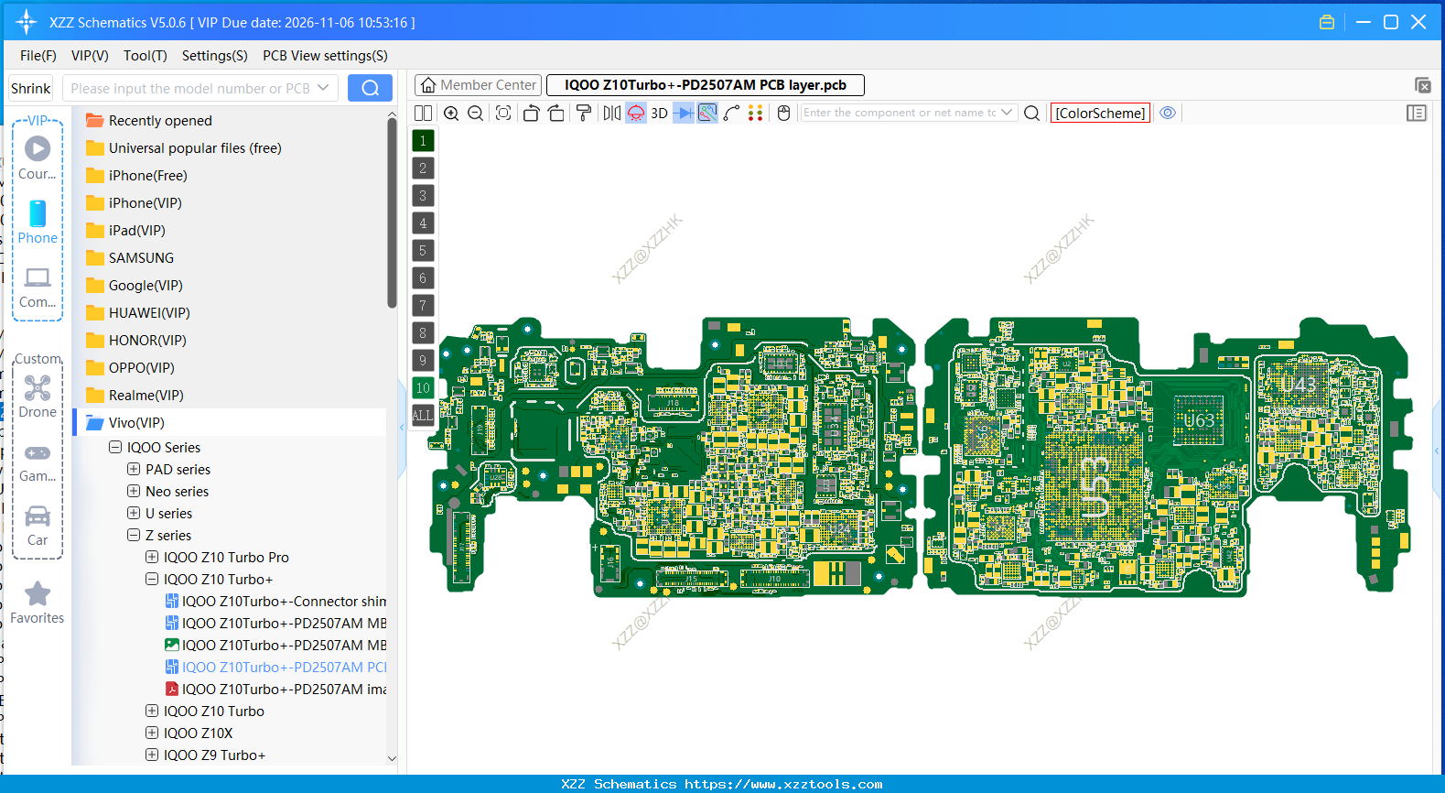This screenshot has height=793, width=1445.
Task: Collapse the IQOO Z10 Turbo+ node
Action: 152,579
